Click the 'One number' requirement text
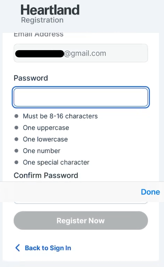Image resolution: width=164 pixels, height=267 pixels. (42, 151)
